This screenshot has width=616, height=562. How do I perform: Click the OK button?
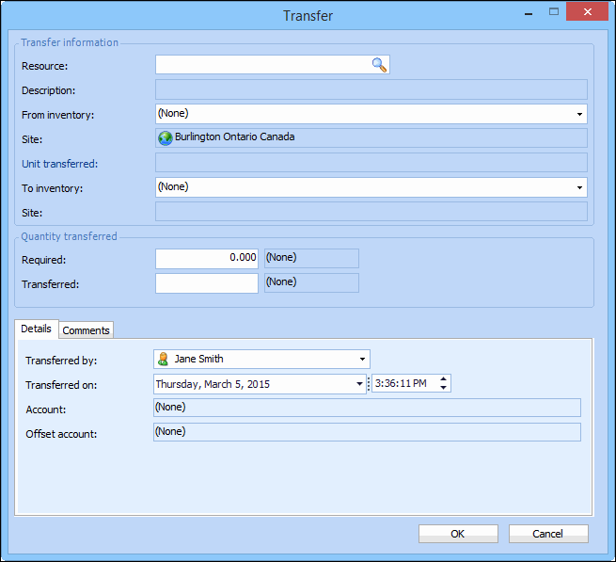[x=458, y=534]
